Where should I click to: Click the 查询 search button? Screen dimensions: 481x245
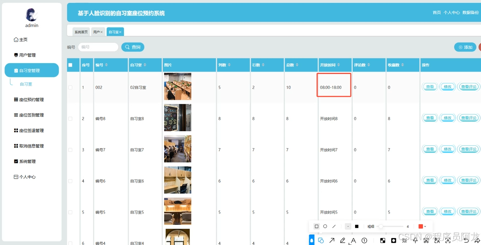[133, 47]
